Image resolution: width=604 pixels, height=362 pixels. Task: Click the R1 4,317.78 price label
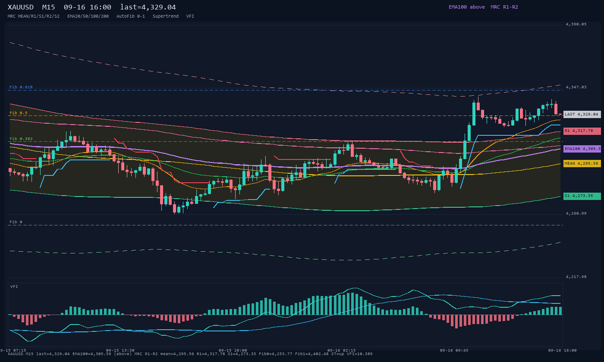point(582,131)
